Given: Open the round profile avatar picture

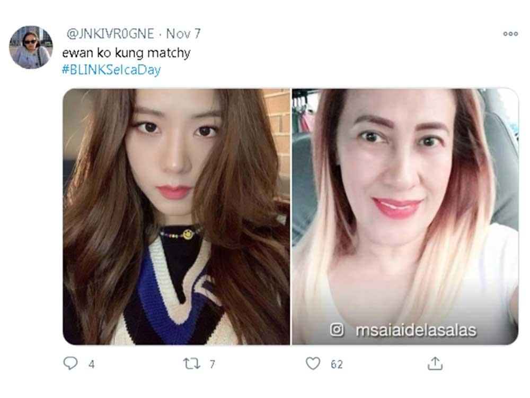Looking at the screenshot, I should click(x=31, y=47).
